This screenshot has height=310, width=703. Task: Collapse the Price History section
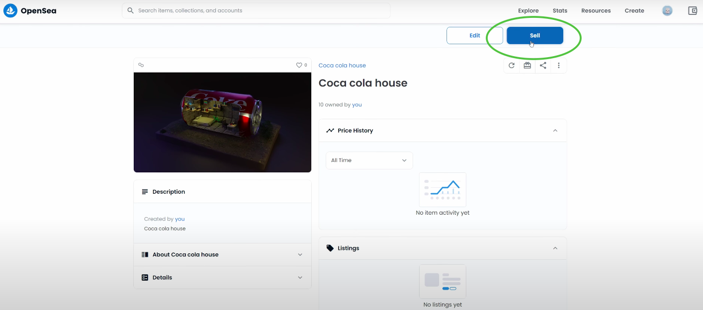pos(555,131)
